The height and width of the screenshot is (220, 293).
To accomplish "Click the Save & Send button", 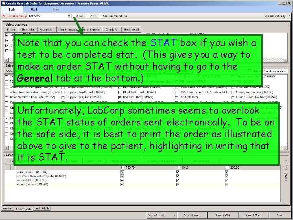I will 254,216.
